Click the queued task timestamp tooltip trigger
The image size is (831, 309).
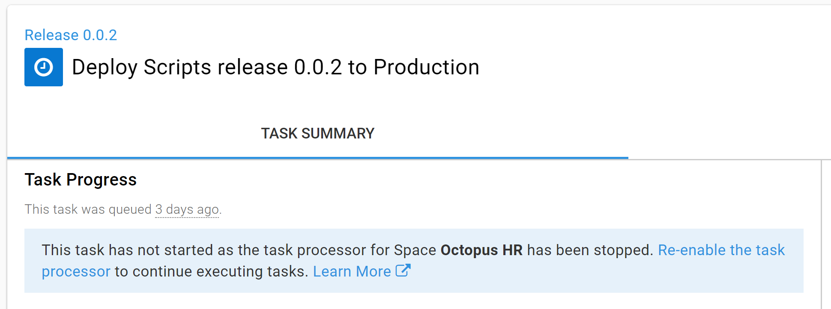click(186, 209)
